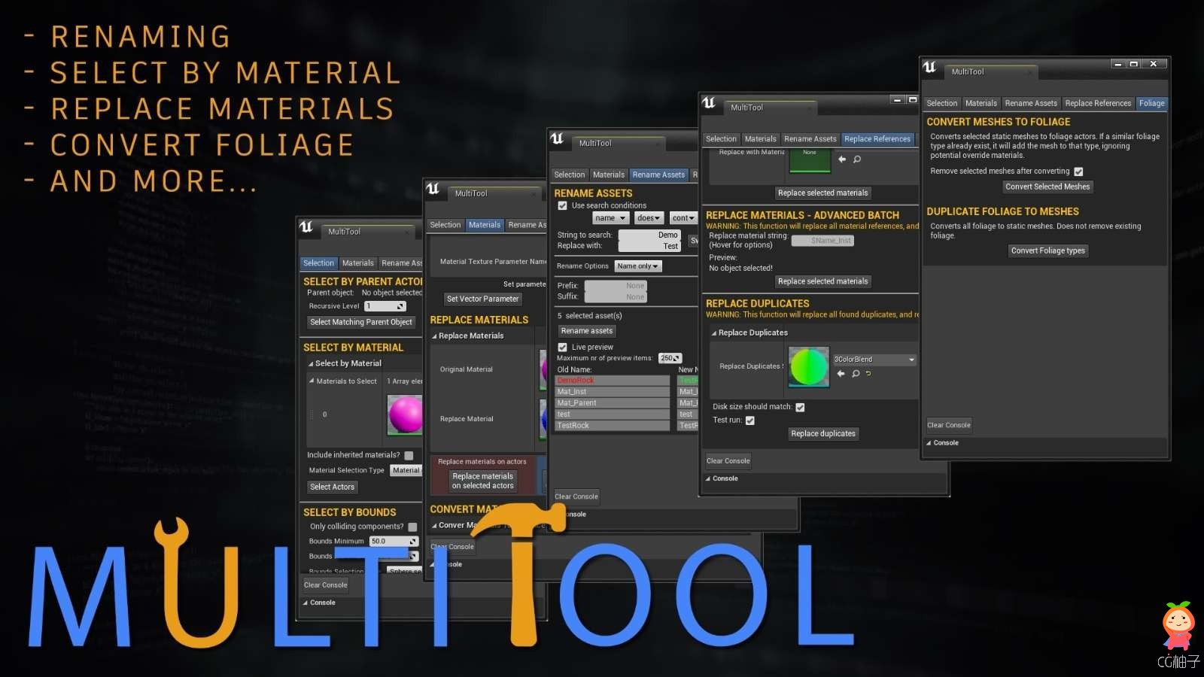The width and height of the screenshot is (1204, 677).
Task: Open the 3ColorBlend material dropdown
Action: [x=874, y=360]
